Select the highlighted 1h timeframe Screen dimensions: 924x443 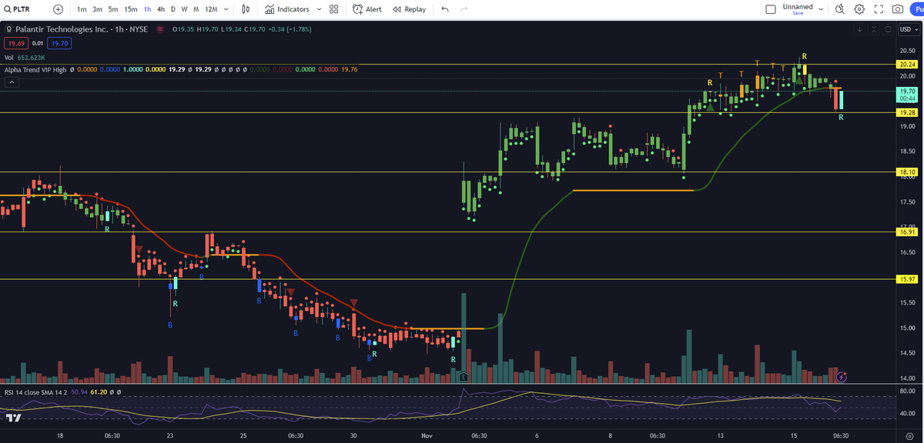(x=147, y=9)
